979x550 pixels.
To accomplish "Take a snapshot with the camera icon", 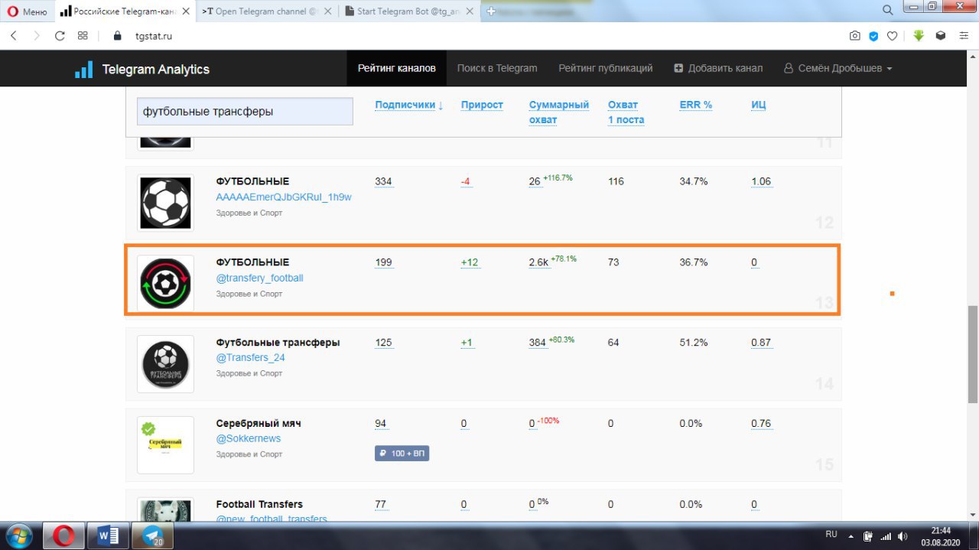I will (x=855, y=36).
